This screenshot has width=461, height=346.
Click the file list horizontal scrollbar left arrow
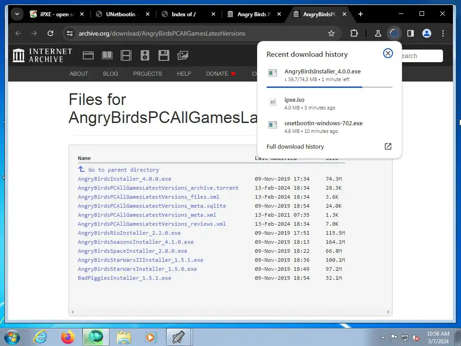[72, 312]
